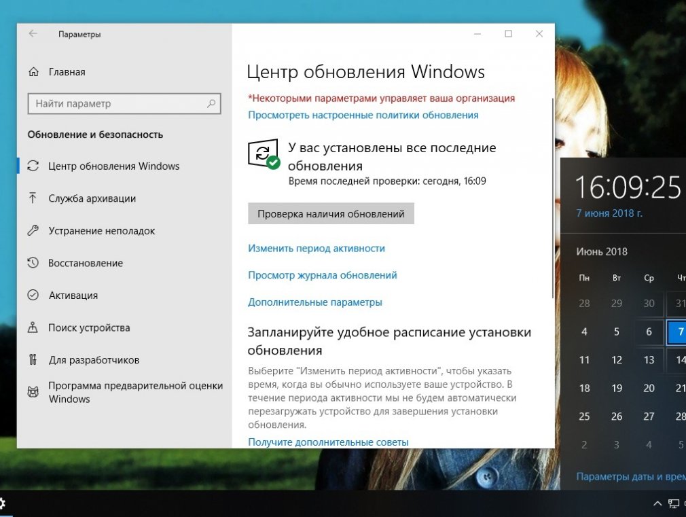Minimize the Параметры window
The image size is (686, 517).
pos(477,34)
